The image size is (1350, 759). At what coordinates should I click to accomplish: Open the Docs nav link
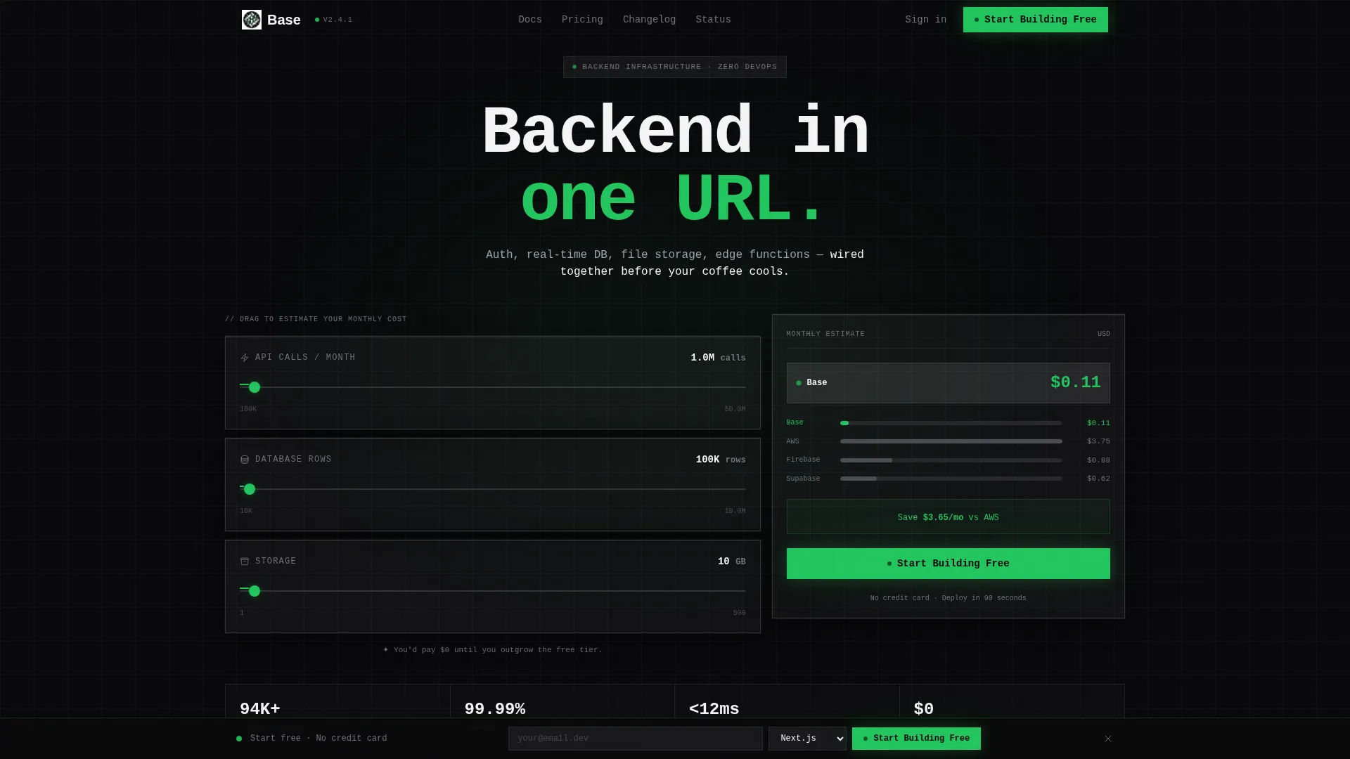tap(530, 20)
